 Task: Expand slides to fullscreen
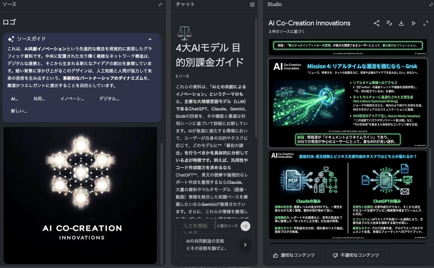(426, 23)
